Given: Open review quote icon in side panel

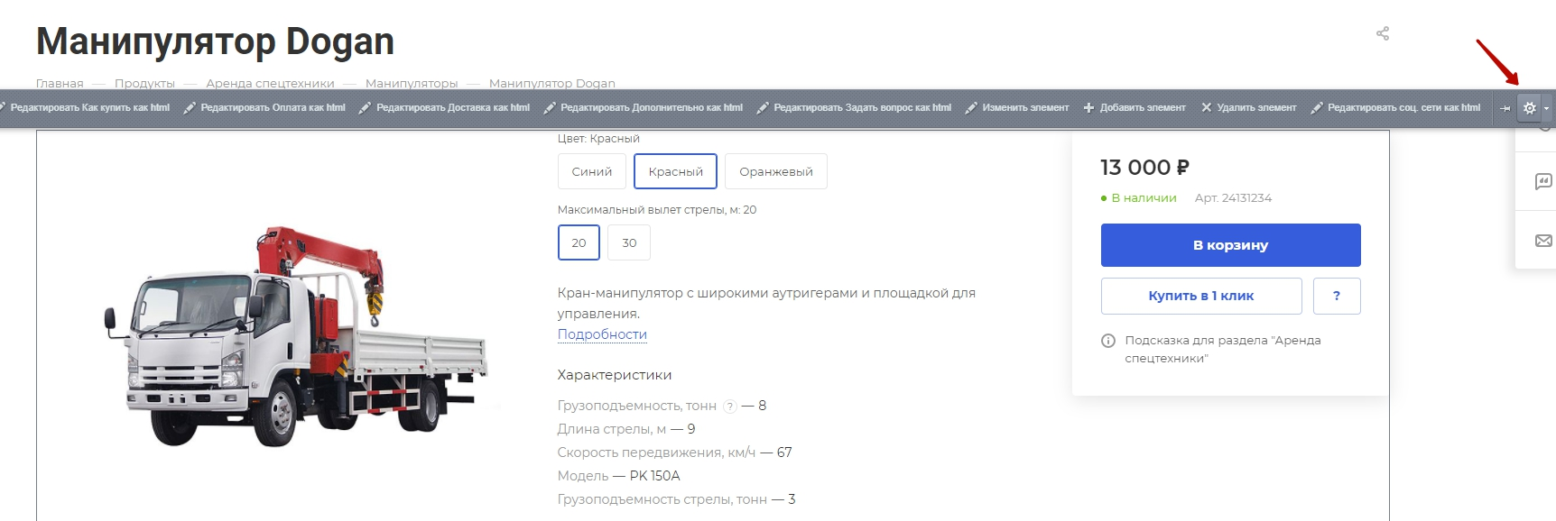Looking at the screenshot, I should [x=1543, y=182].
